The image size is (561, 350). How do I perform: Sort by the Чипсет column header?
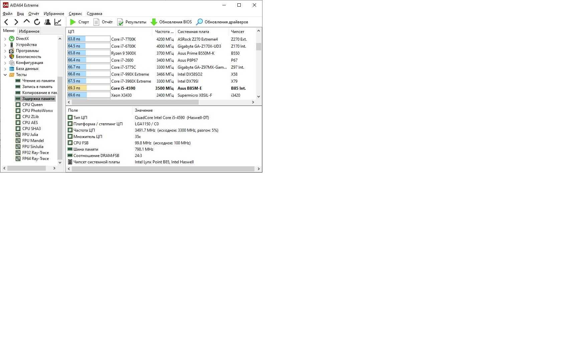click(242, 32)
